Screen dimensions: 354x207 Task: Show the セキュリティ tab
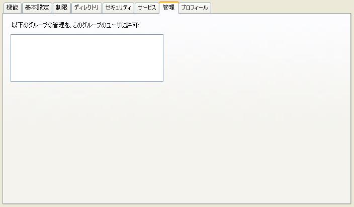[x=118, y=8]
